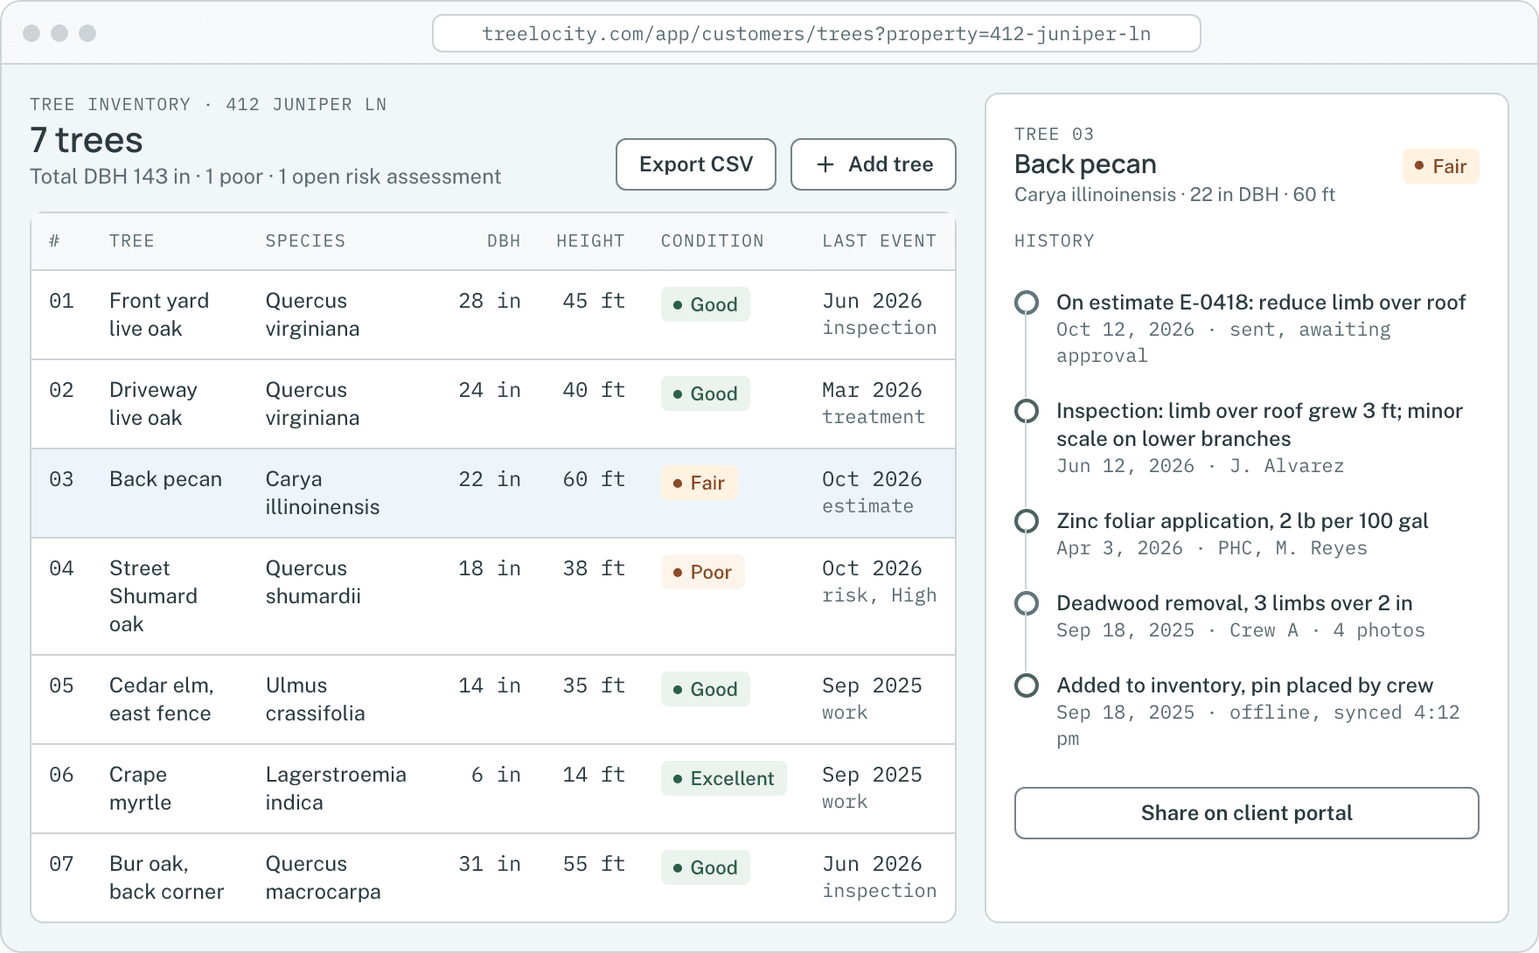This screenshot has width=1539, height=953.
Task: Open the Crape myrtle row
Action: point(493,789)
